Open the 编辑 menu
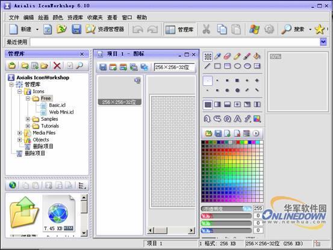The height and width of the screenshot is (250, 333). tap(29, 17)
